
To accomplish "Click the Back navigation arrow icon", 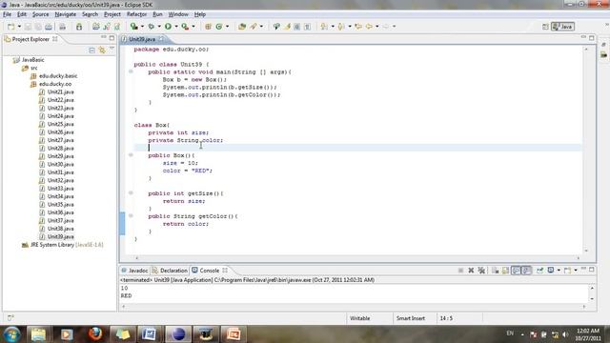I will pos(369,27).
